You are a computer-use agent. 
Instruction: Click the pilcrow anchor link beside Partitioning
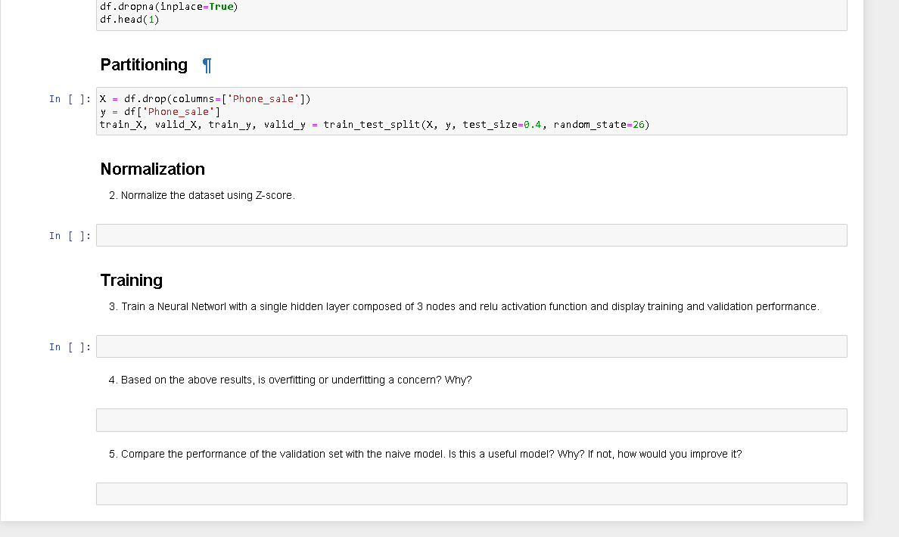tap(207, 66)
